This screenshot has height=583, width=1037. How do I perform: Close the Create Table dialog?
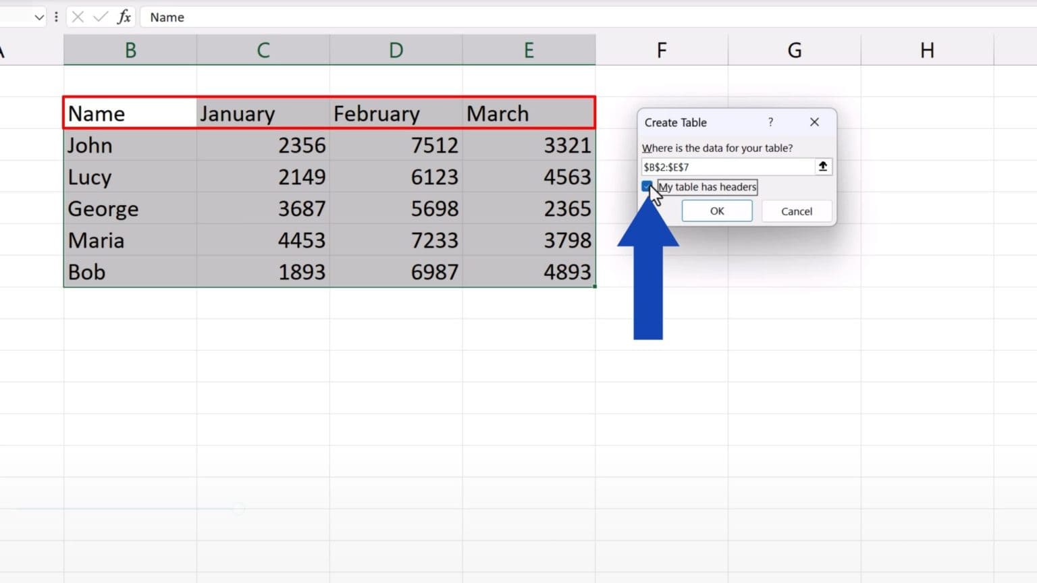coord(814,122)
